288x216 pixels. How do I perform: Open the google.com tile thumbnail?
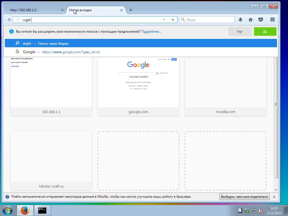click(138, 87)
